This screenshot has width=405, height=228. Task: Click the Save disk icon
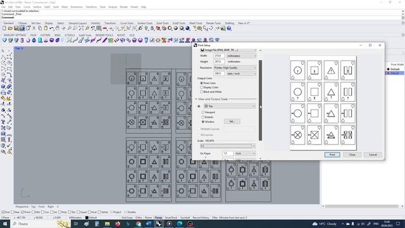(x=16, y=28)
